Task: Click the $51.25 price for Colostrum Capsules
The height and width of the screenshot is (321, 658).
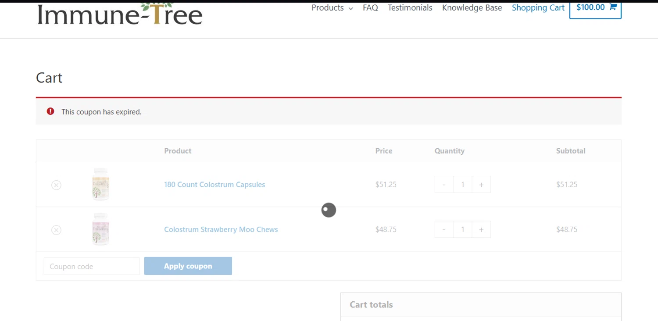Action: [386, 185]
